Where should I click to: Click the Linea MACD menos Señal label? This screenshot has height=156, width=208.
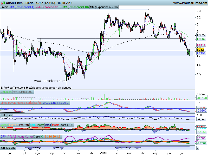[17, 103]
